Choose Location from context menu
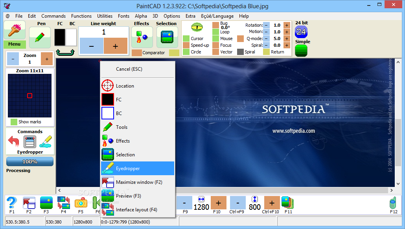Screen dimensions: 405x229 [x=138, y=86]
